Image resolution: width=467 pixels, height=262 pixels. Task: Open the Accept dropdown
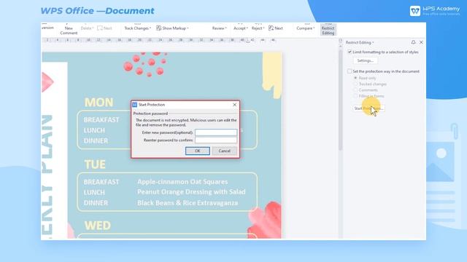pos(240,28)
